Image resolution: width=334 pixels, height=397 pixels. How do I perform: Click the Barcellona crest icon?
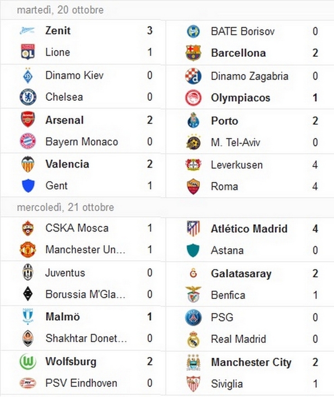[193, 53]
